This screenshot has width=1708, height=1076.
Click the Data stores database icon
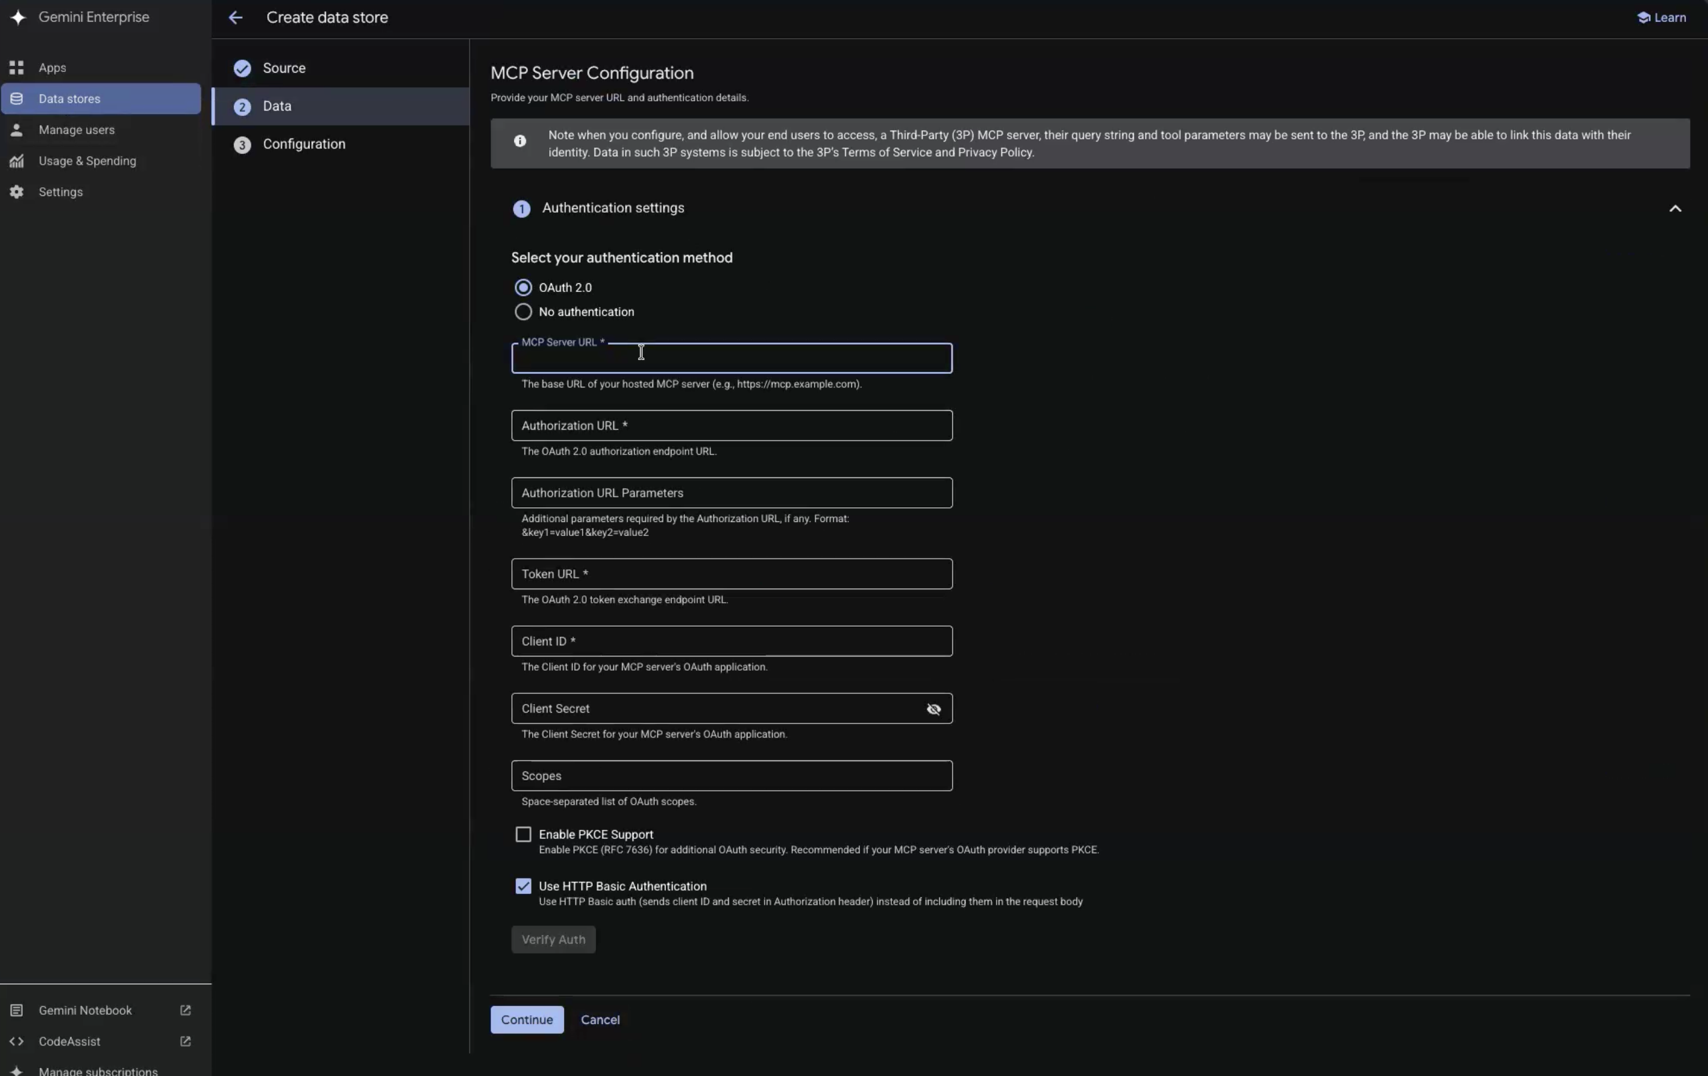click(x=16, y=99)
